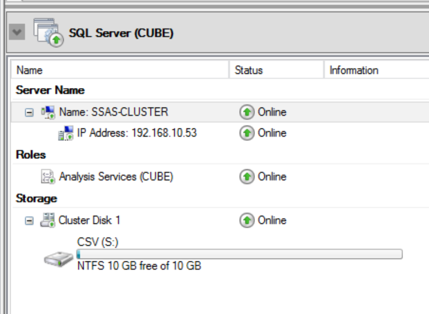This screenshot has height=314, width=429.
Task: Sort by the Name column header
Action: click(x=120, y=70)
